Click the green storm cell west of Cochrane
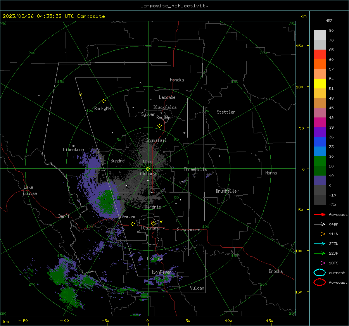 click(107, 202)
